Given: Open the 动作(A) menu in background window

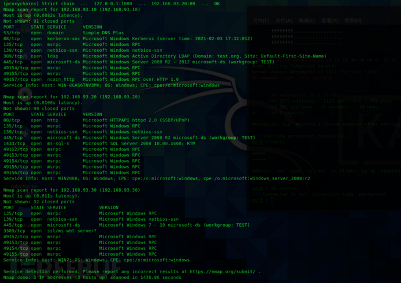Looking at the screenshot, I should coord(284,20).
